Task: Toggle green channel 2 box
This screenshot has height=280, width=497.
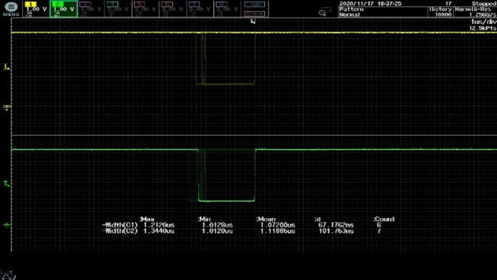Action: [x=63, y=9]
